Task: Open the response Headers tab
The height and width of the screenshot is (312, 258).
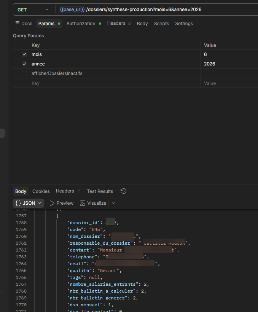Action: pyautogui.click(x=68, y=191)
